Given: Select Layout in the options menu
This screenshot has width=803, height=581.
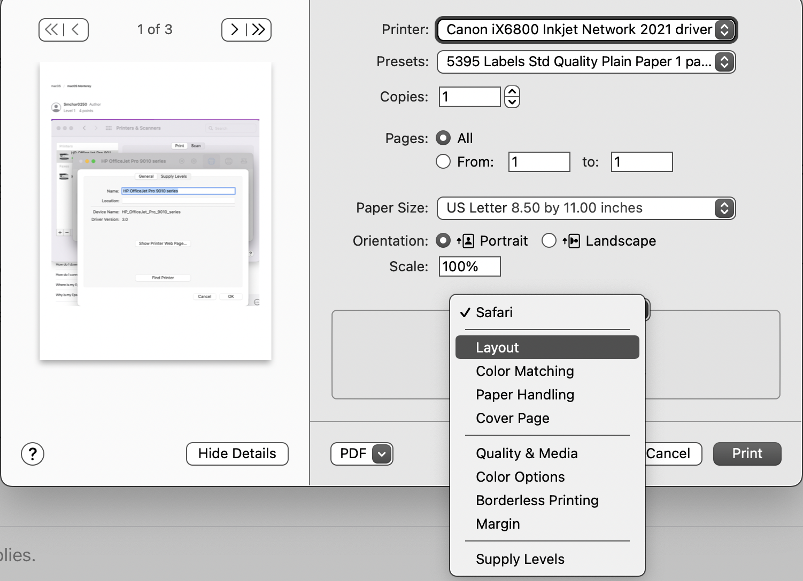Looking at the screenshot, I should (x=547, y=347).
